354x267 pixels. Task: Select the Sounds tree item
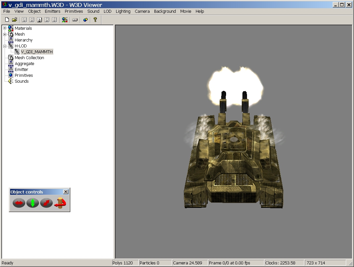click(22, 81)
